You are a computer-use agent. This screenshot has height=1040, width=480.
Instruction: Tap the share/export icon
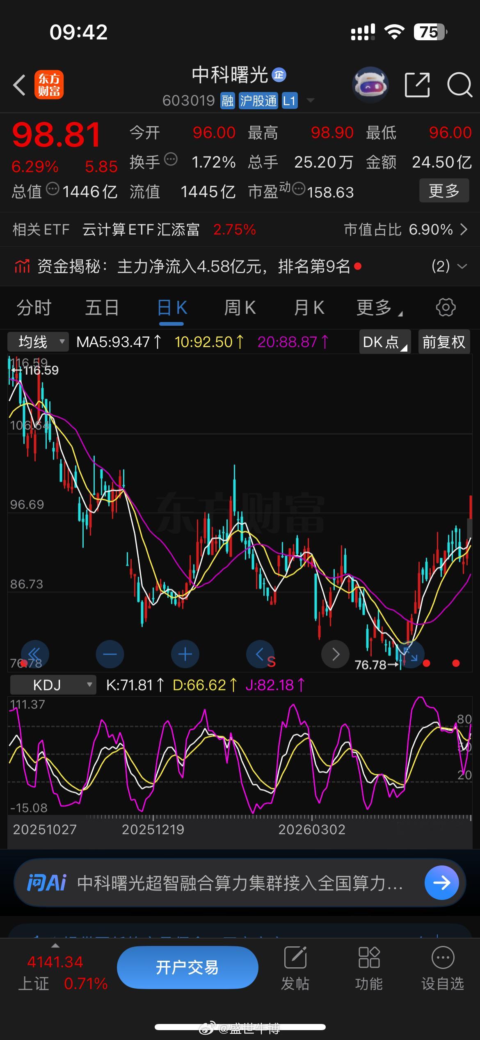point(417,85)
